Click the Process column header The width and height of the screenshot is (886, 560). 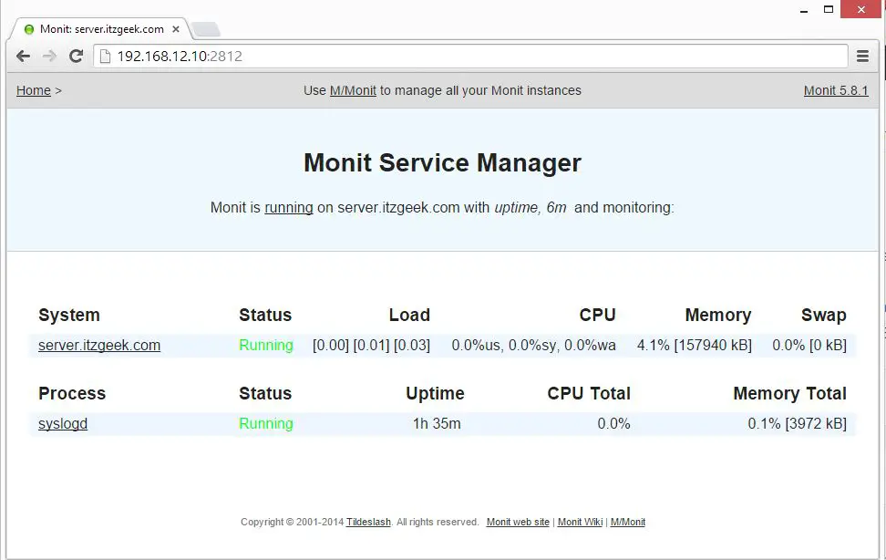[72, 394]
